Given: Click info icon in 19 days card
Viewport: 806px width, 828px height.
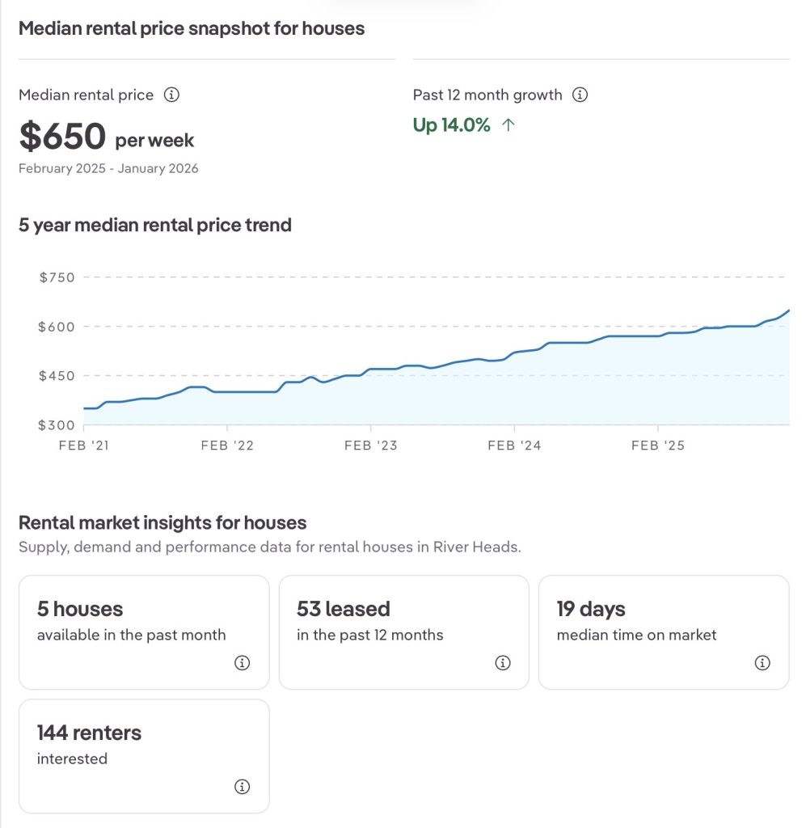Looking at the screenshot, I should (x=762, y=663).
